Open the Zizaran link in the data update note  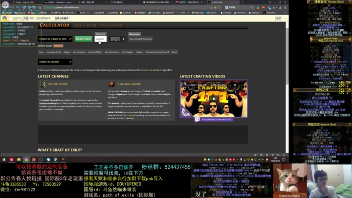pyautogui.click(x=131, y=115)
